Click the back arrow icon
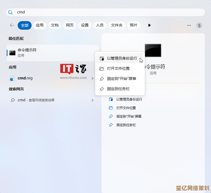 pyautogui.click(x=12, y=25)
